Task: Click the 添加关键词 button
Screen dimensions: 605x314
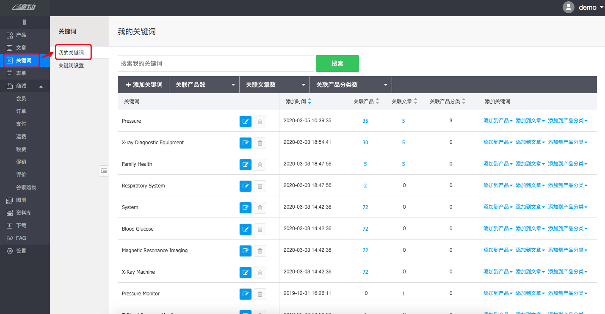Action: (143, 84)
